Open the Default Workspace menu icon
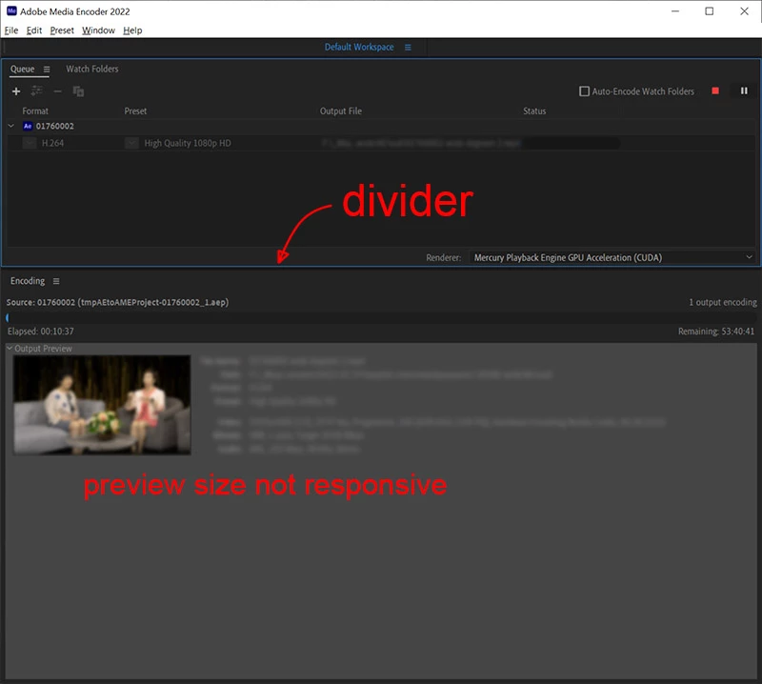 pos(408,47)
